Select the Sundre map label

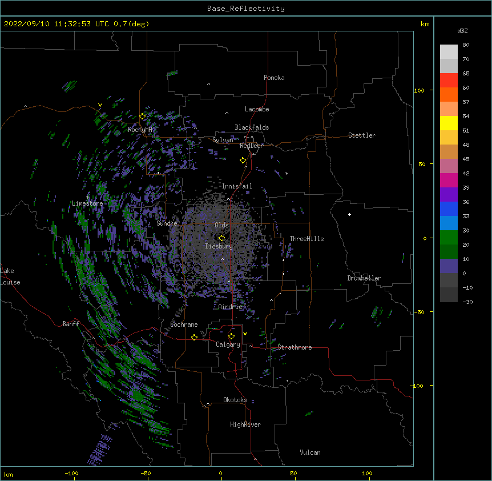[x=167, y=223]
